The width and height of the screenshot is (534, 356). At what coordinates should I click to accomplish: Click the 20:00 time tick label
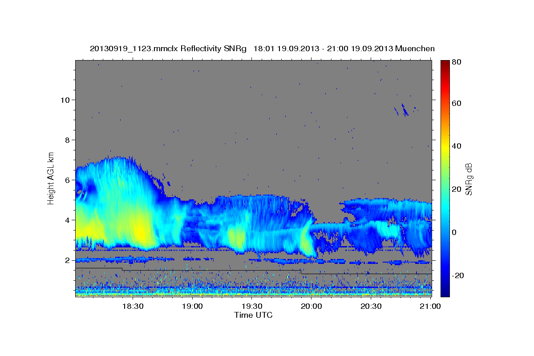pyautogui.click(x=311, y=307)
